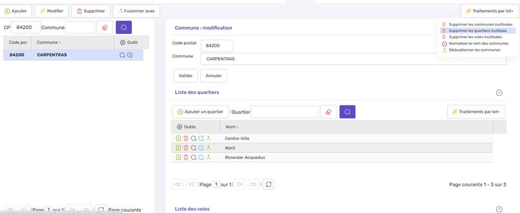Clear the Quartier filter with the eraser icon
This screenshot has width=520, height=213.
tap(328, 112)
